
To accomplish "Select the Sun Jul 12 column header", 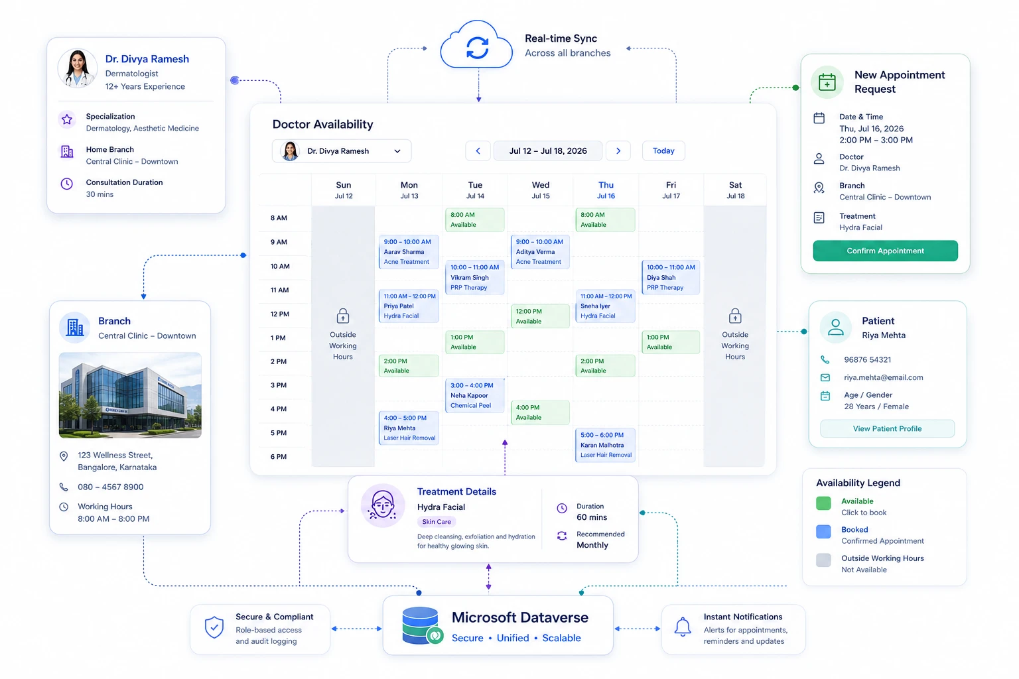I will (x=344, y=190).
